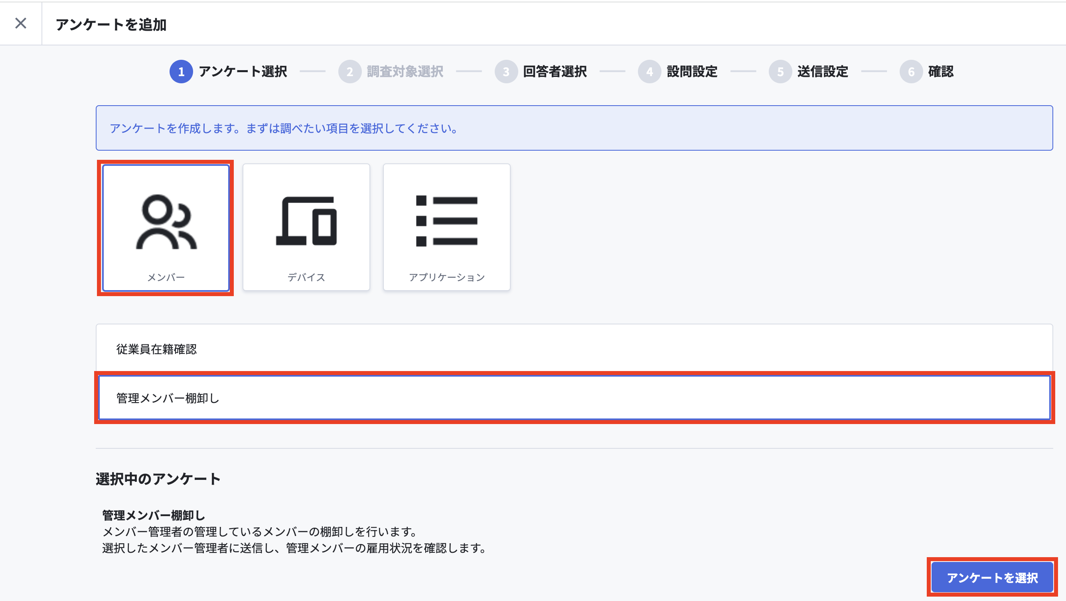Select the デバイス survey category card
This screenshot has width=1066, height=601.
click(306, 227)
